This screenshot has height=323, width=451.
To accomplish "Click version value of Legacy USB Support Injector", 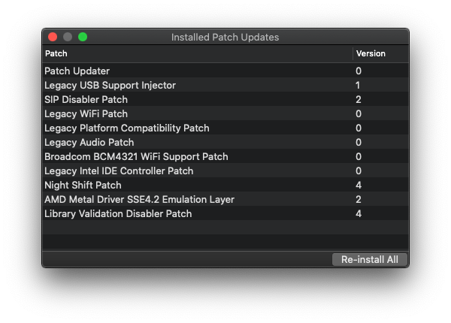I will [x=358, y=85].
